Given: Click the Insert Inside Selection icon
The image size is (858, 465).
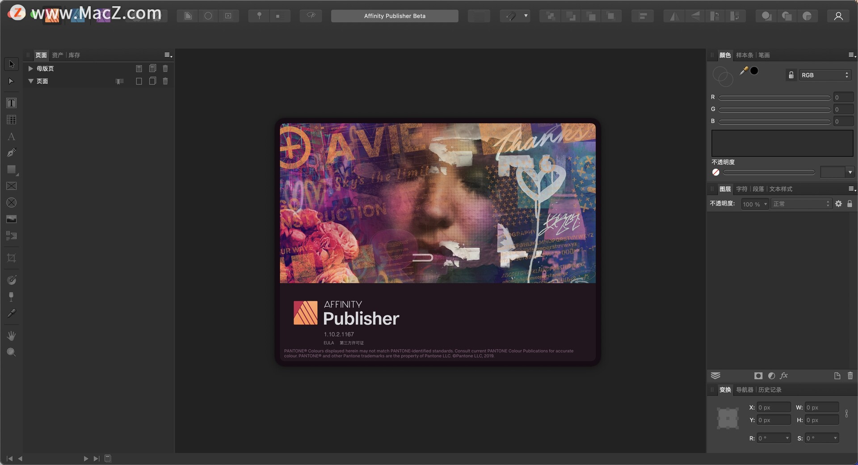Looking at the screenshot, I should 807,16.
